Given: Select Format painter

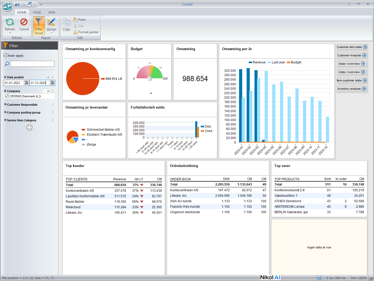Looking at the screenshot, I should [x=86, y=32].
